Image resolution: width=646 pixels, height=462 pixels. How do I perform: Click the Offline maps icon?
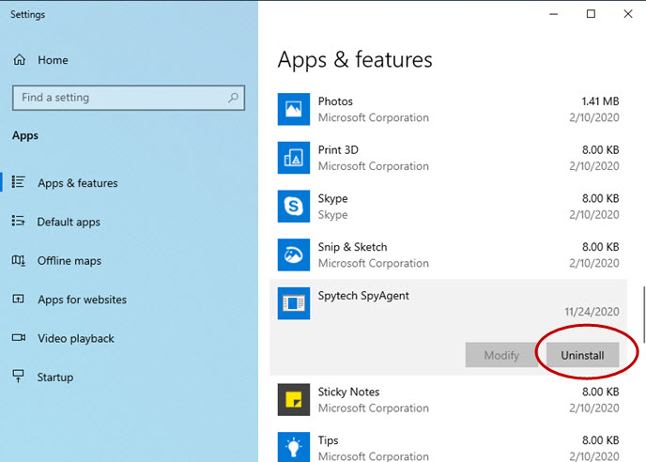coord(19,260)
